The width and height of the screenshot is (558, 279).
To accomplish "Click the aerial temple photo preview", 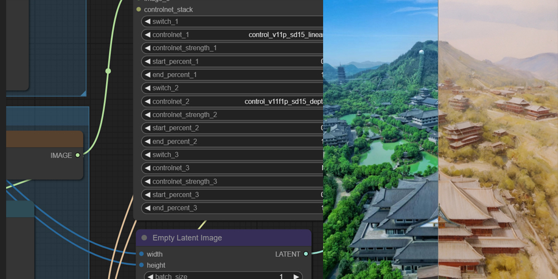I will coord(381,139).
